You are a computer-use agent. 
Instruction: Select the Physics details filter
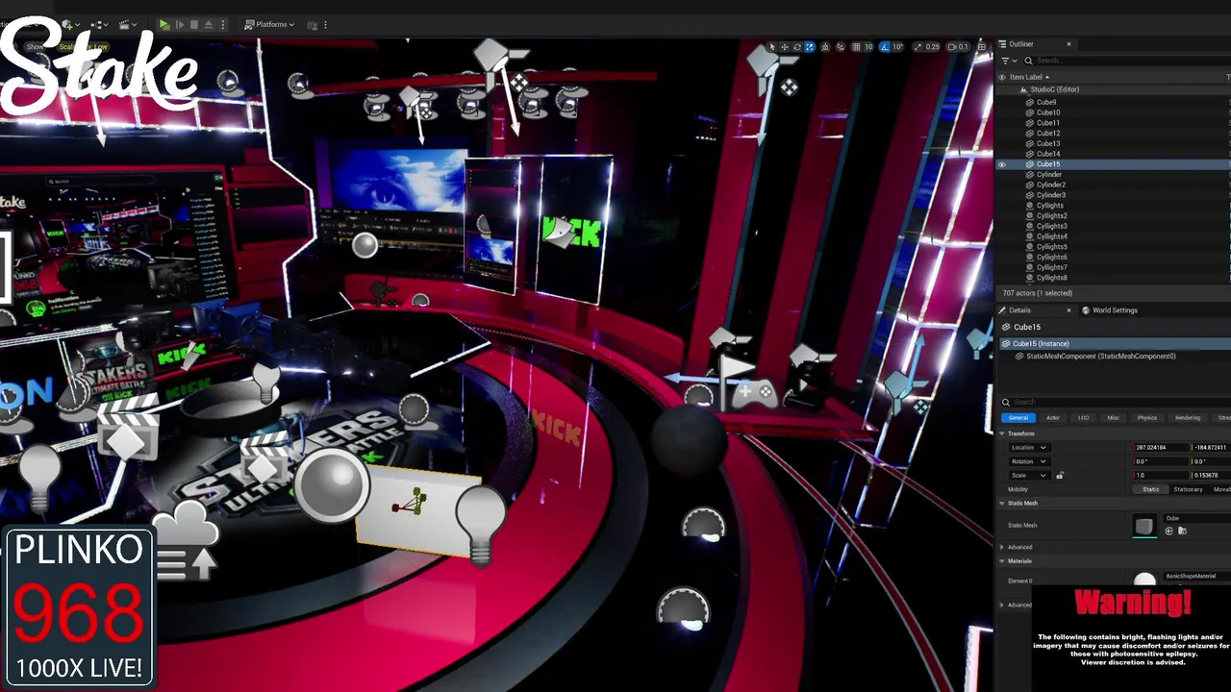point(1147,418)
